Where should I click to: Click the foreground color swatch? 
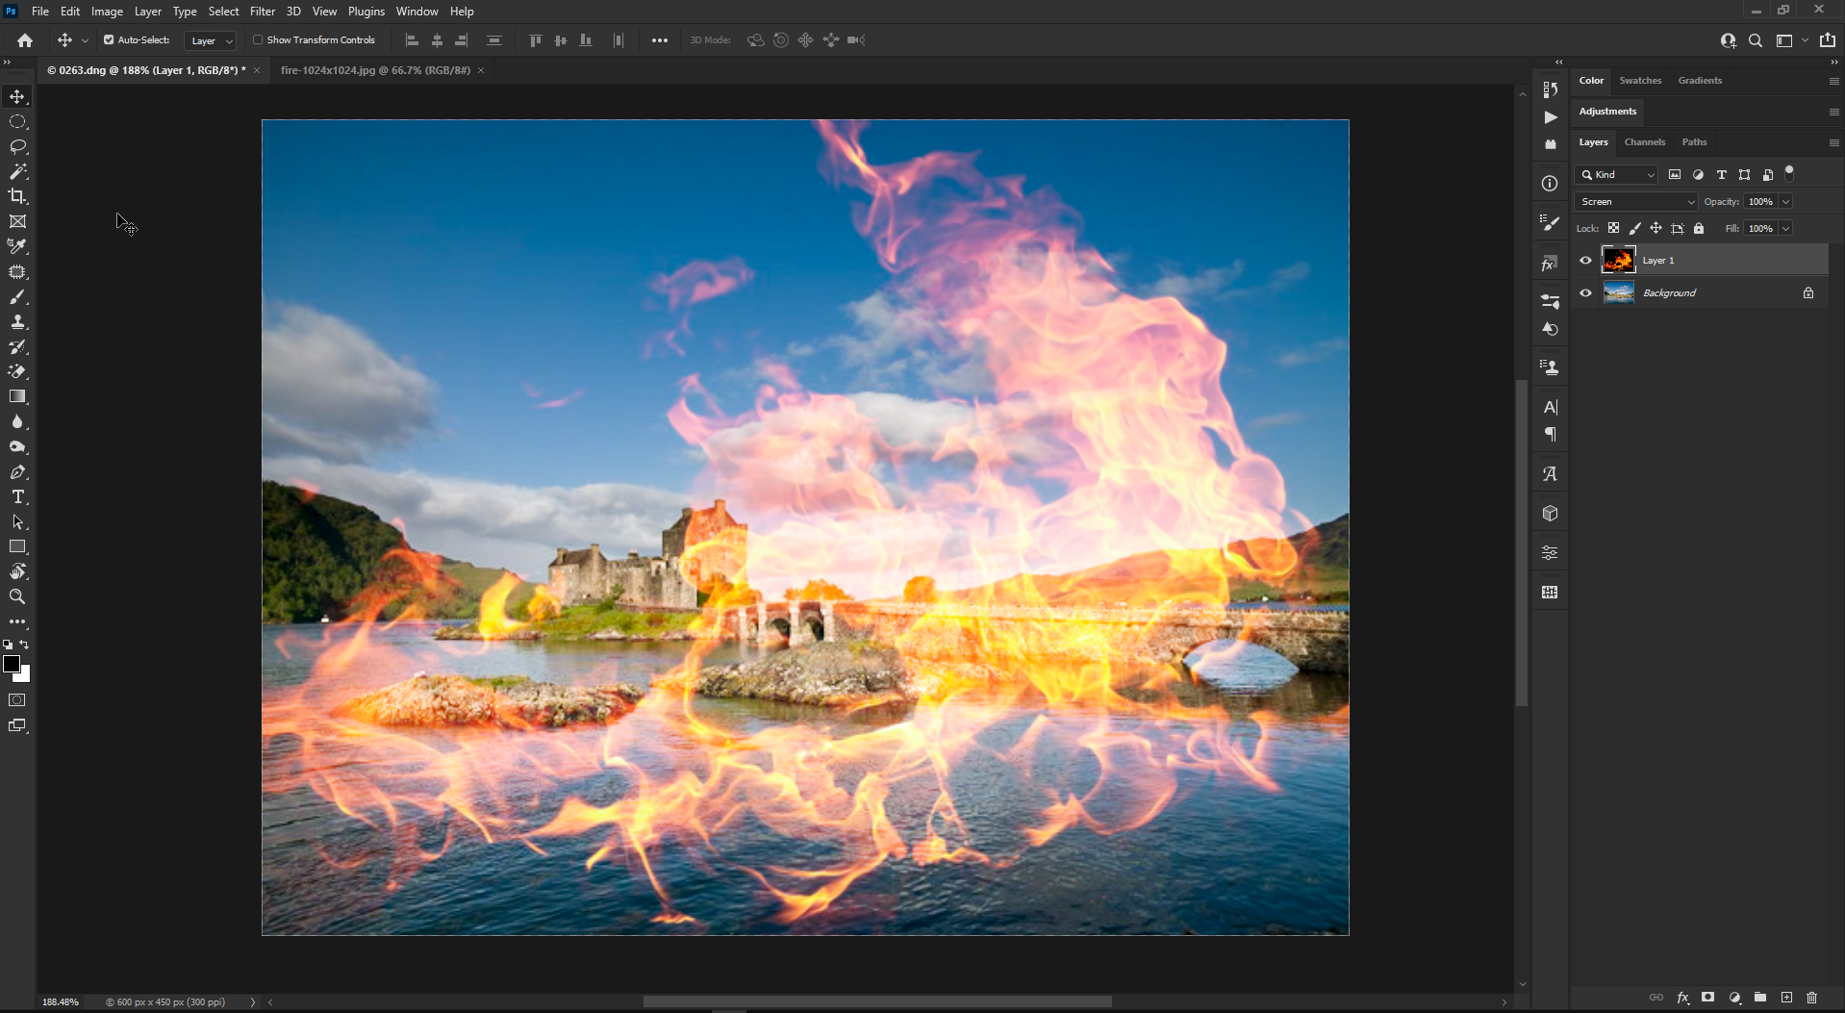[x=13, y=664]
